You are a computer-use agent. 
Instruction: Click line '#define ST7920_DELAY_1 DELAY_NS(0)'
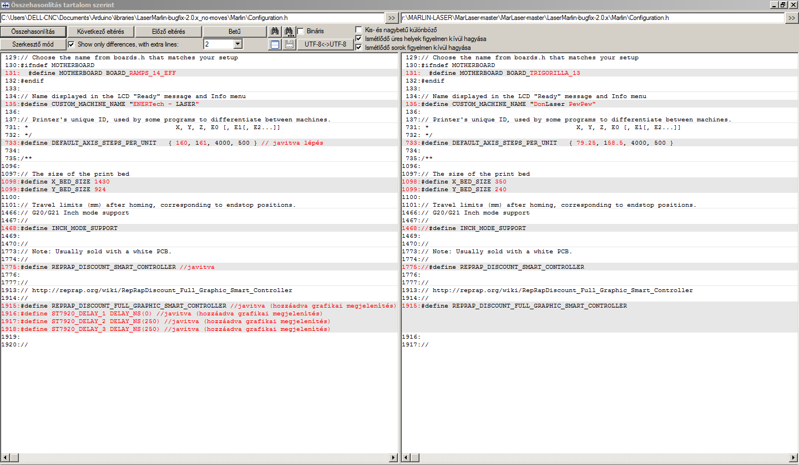(199, 313)
